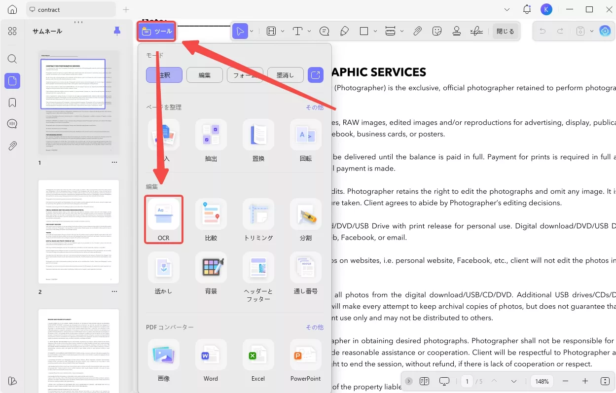Open the 通し番号 Bates numbering tool
Screen dimensions: 616x393
tap(306, 273)
